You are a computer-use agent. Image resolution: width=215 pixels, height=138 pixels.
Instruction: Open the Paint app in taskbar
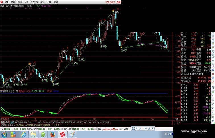click(x=72, y=135)
